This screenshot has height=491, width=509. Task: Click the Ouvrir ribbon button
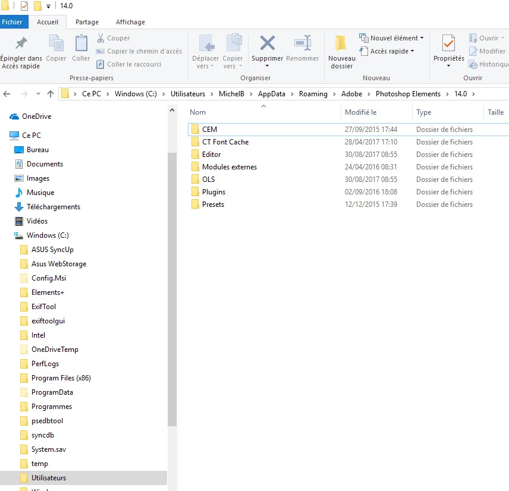[486, 38]
